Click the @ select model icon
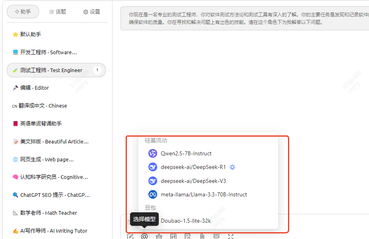The image size is (369, 239). pos(144,236)
